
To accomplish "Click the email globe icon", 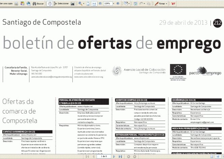I will pos(29,4).
